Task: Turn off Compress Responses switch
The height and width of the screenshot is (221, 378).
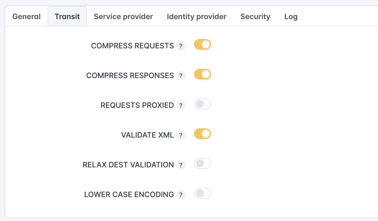Action: (x=202, y=74)
